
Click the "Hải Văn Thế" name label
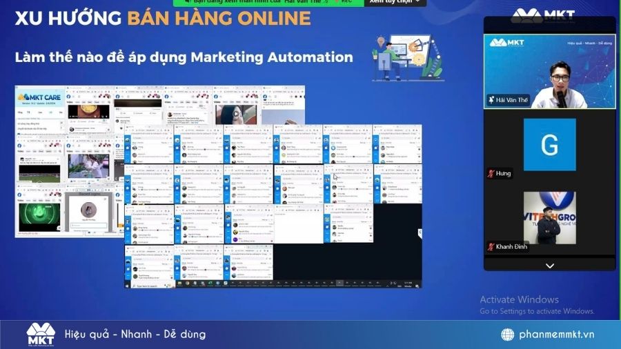512,100
